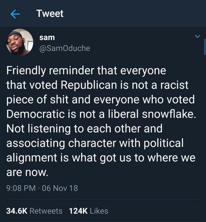Click the "Tweet" header title

[x=50, y=14]
